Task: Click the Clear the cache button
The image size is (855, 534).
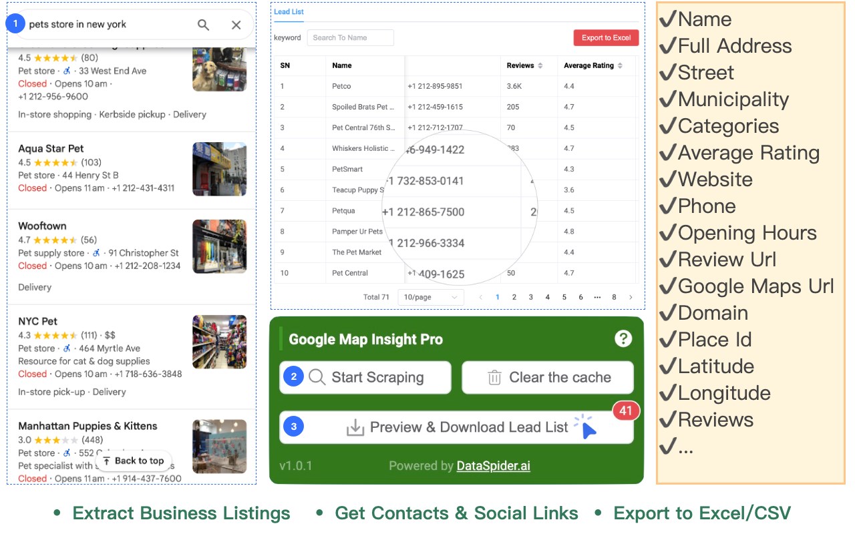Action: [x=548, y=377]
